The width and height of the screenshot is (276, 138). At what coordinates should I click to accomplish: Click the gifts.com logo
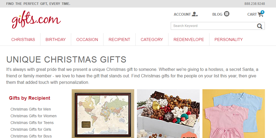[36, 20]
